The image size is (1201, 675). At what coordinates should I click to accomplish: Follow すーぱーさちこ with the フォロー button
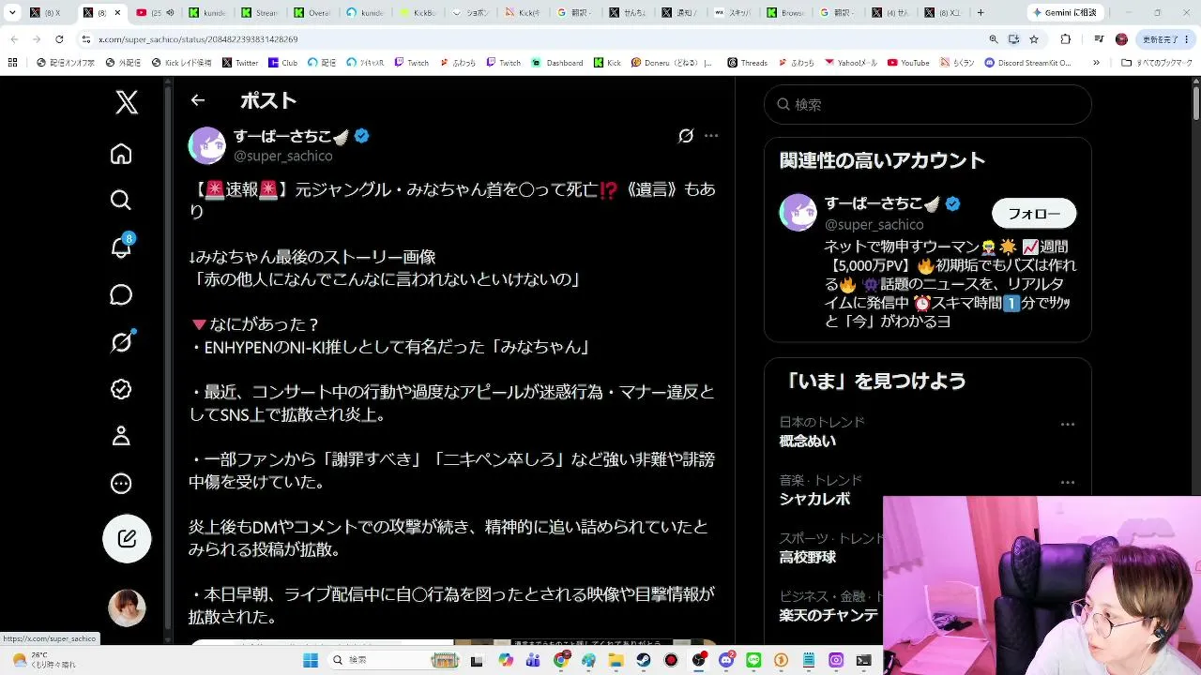[x=1034, y=214]
